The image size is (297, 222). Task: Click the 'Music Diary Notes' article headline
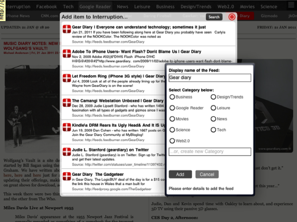[x=31, y=46]
